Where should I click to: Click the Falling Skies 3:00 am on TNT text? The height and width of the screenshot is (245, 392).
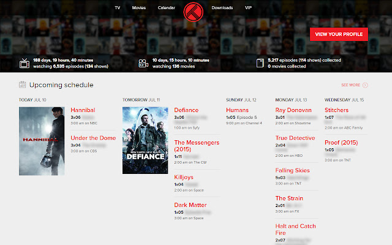pos(288,184)
